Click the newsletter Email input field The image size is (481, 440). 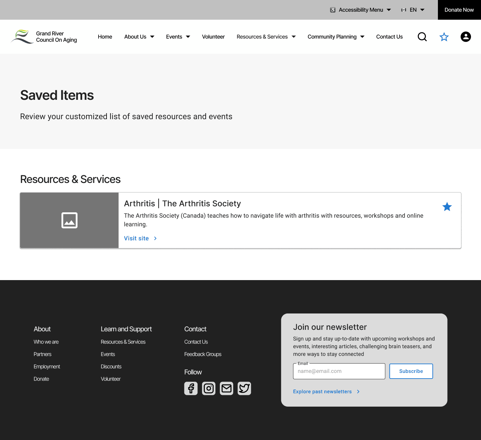(x=339, y=371)
